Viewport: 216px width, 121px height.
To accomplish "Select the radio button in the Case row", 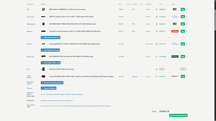I will (x=157, y=69).
